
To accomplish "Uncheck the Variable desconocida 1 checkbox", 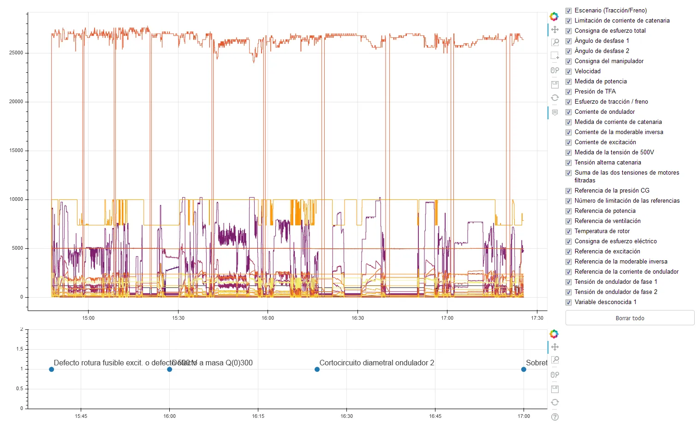I will (569, 302).
